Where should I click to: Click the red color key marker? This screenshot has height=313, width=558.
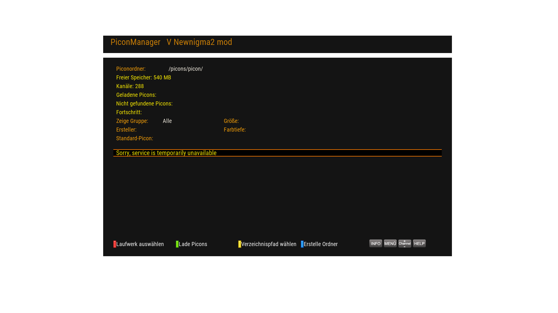coord(115,244)
